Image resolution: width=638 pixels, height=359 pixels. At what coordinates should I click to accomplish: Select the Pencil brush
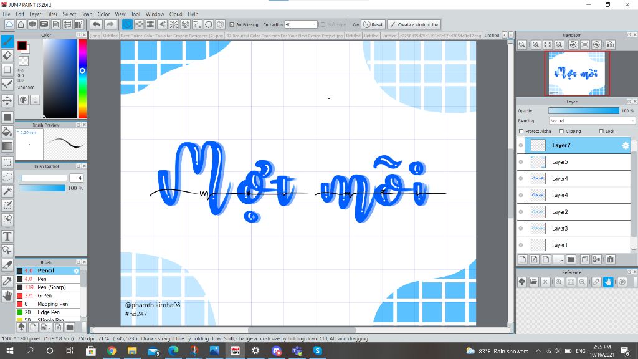pyautogui.click(x=48, y=270)
